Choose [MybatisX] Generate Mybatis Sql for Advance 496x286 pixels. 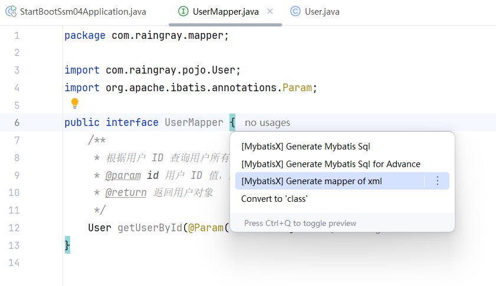[x=330, y=164]
